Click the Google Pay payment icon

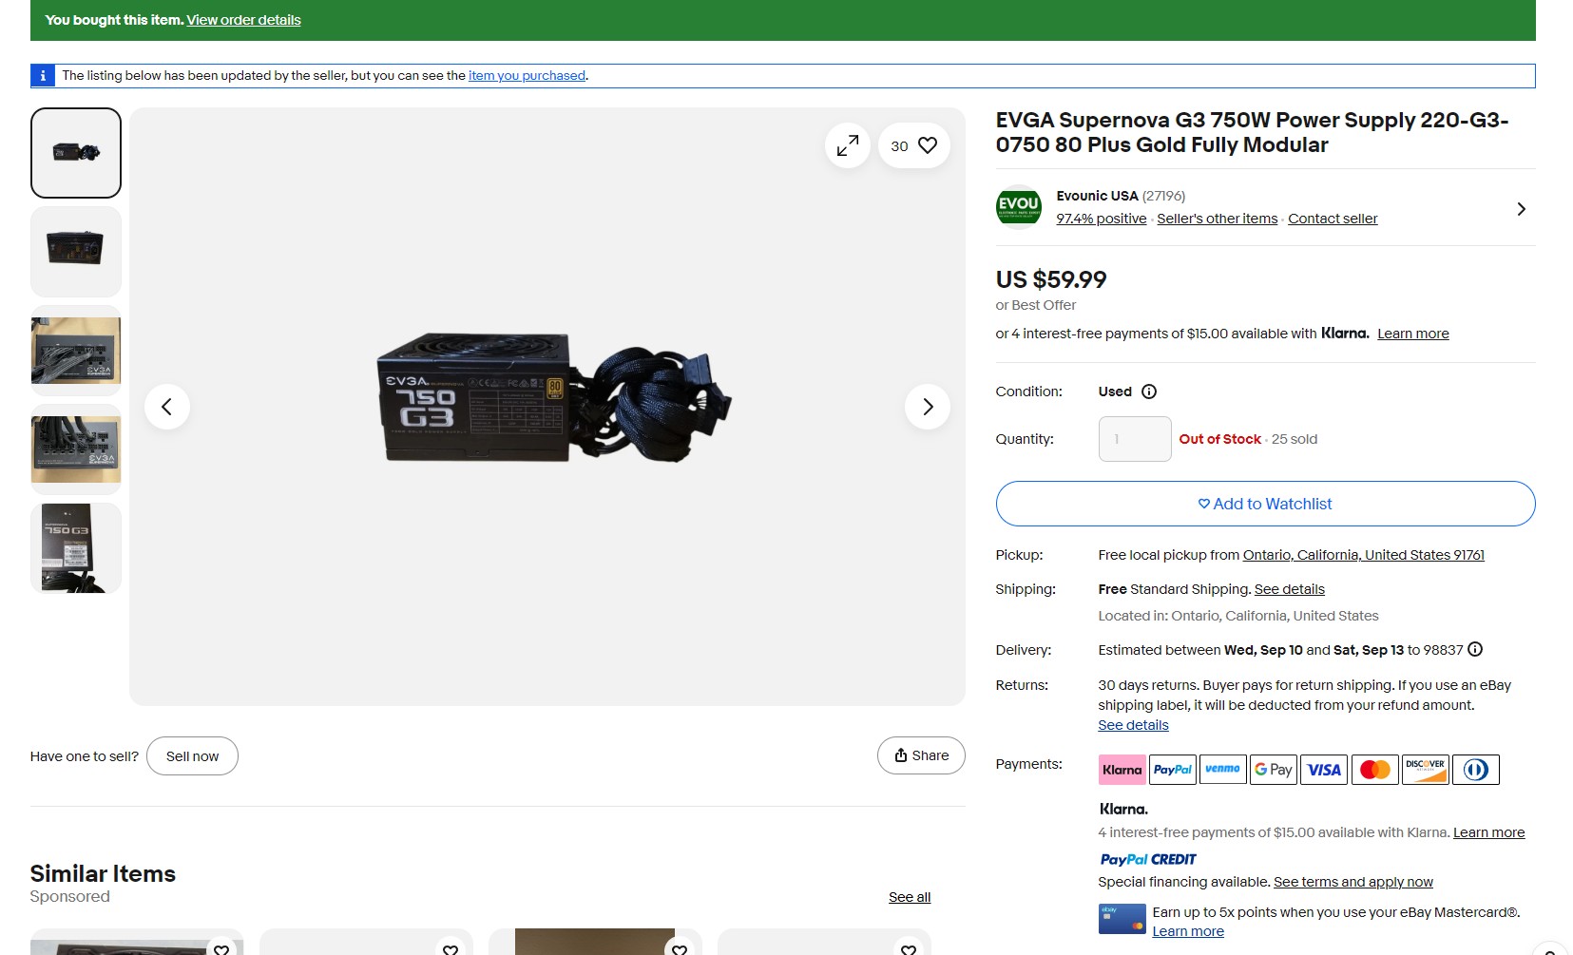tap(1274, 770)
